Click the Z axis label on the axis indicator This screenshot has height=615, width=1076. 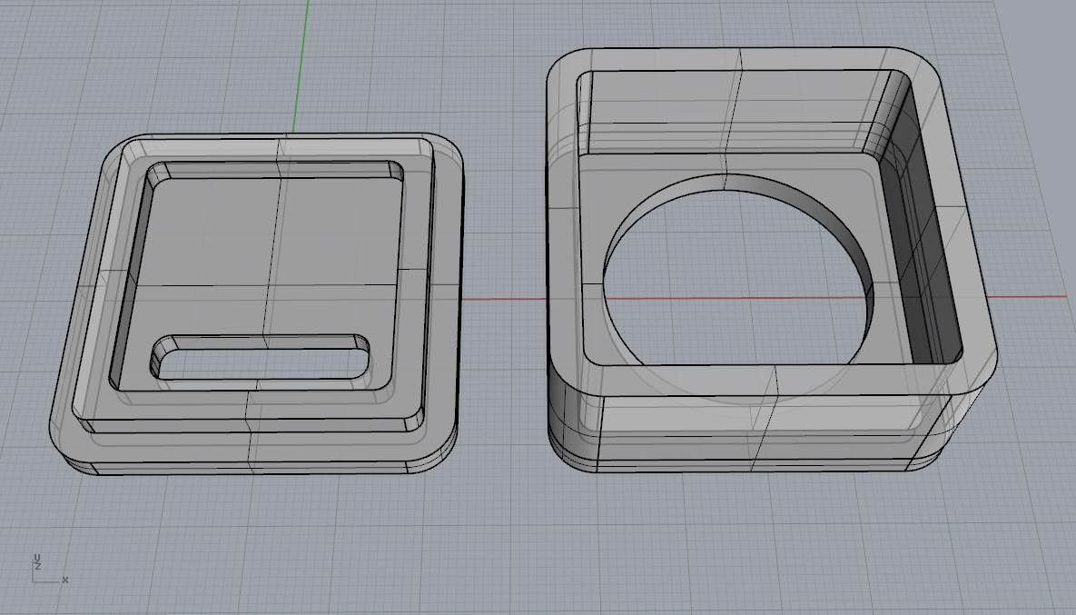click(x=38, y=564)
